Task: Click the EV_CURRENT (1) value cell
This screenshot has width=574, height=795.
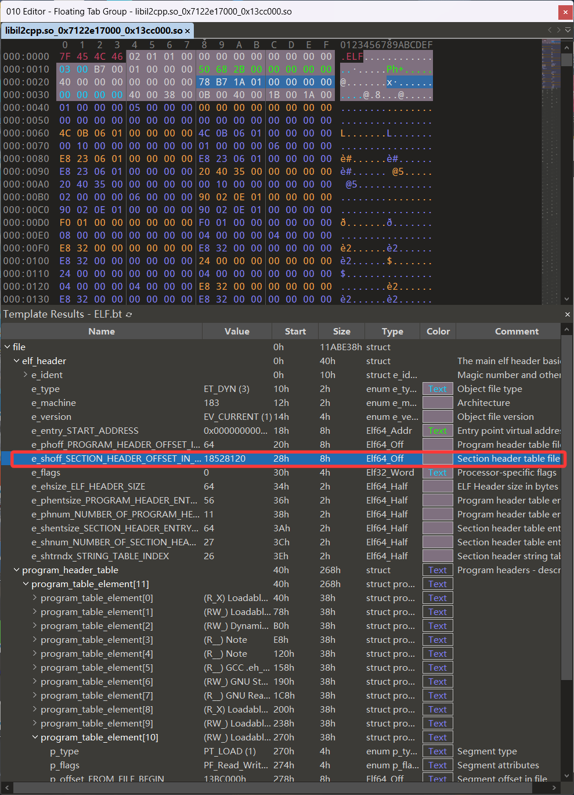Action: [x=237, y=416]
